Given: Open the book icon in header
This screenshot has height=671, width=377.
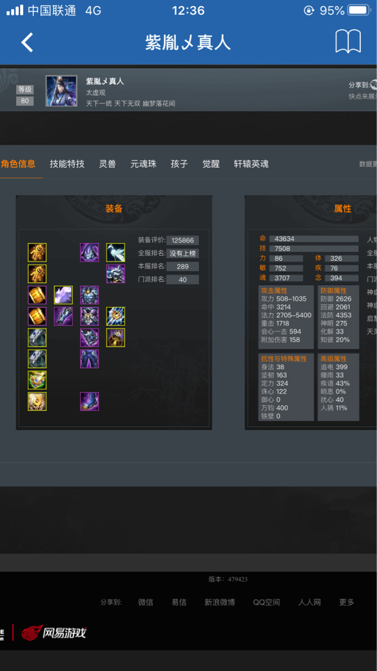Looking at the screenshot, I should pos(348,42).
